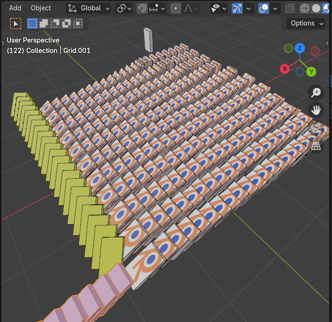Open the proportional editing falloff dropdown
The width and height of the screenshot is (332, 322).
pyautogui.click(x=191, y=9)
